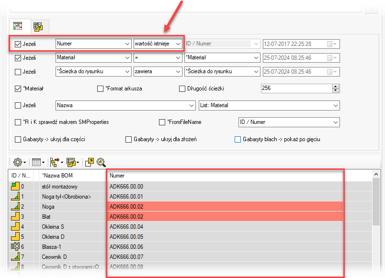The image size is (385, 278).
Task: Click the open-in-window arrow toolbar icon
Action: pos(90,163)
